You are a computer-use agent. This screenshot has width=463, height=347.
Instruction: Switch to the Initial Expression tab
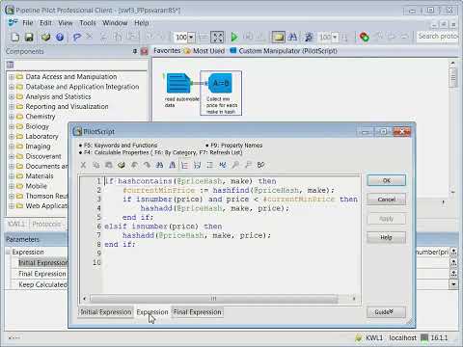click(x=106, y=312)
